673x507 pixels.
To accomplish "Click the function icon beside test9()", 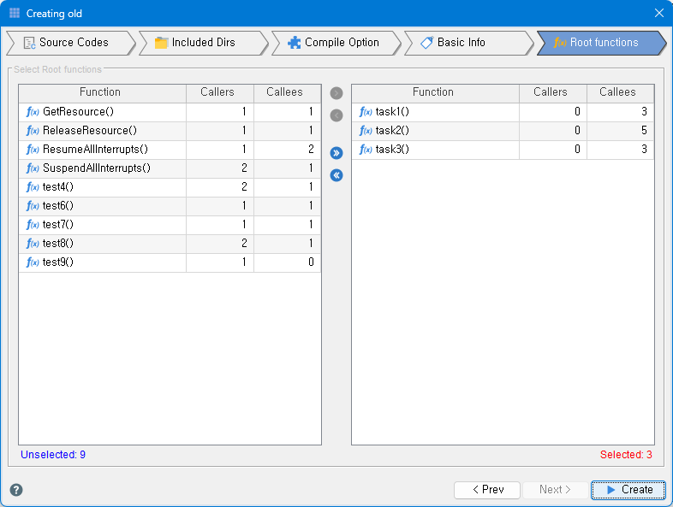I will click(33, 262).
